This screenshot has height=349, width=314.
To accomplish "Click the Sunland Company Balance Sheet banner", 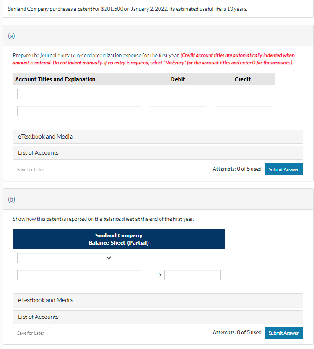I will coord(118,239).
